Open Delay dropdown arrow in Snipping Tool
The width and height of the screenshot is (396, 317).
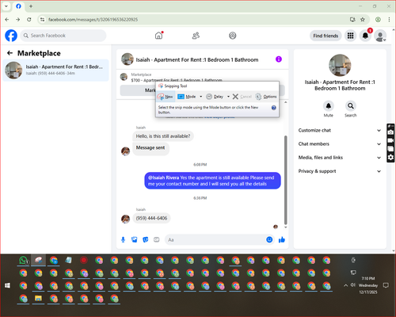[x=228, y=97]
